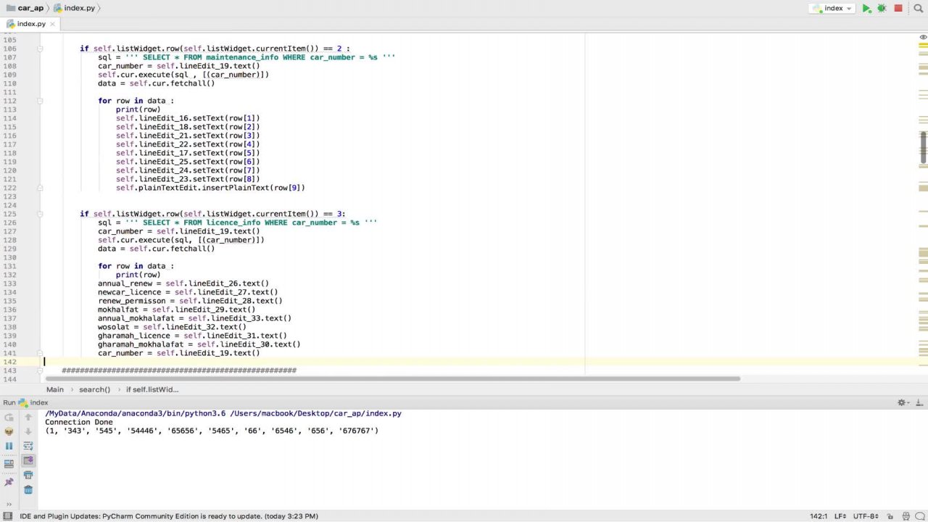Pin the Run tab with the pin icon

click(x=9, y=482)
